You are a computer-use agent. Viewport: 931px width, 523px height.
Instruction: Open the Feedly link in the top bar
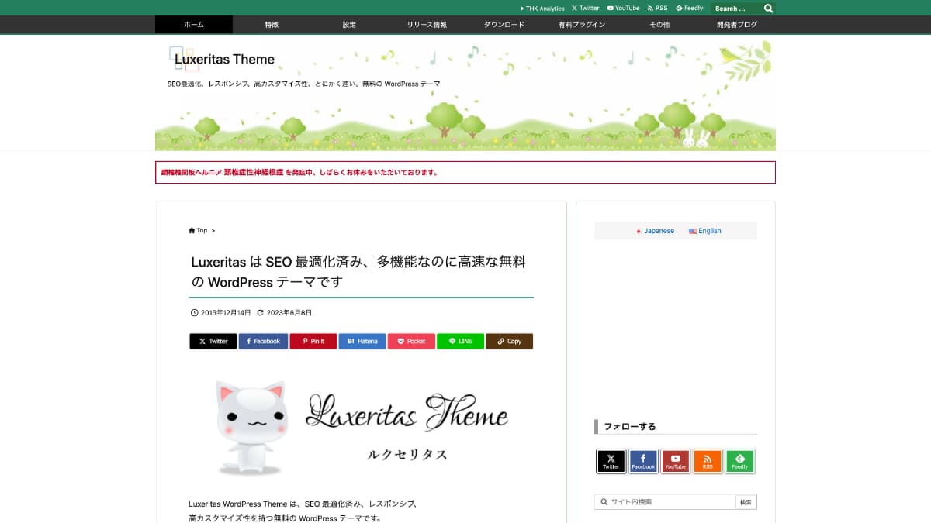pyautogui.click(x=690, y=9)
